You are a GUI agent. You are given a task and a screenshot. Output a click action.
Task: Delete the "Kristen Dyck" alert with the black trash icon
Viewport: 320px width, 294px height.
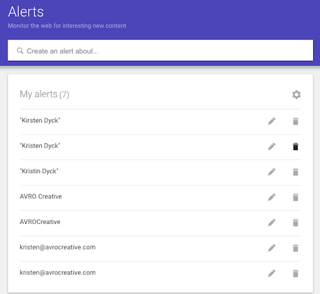click(296, 146)
